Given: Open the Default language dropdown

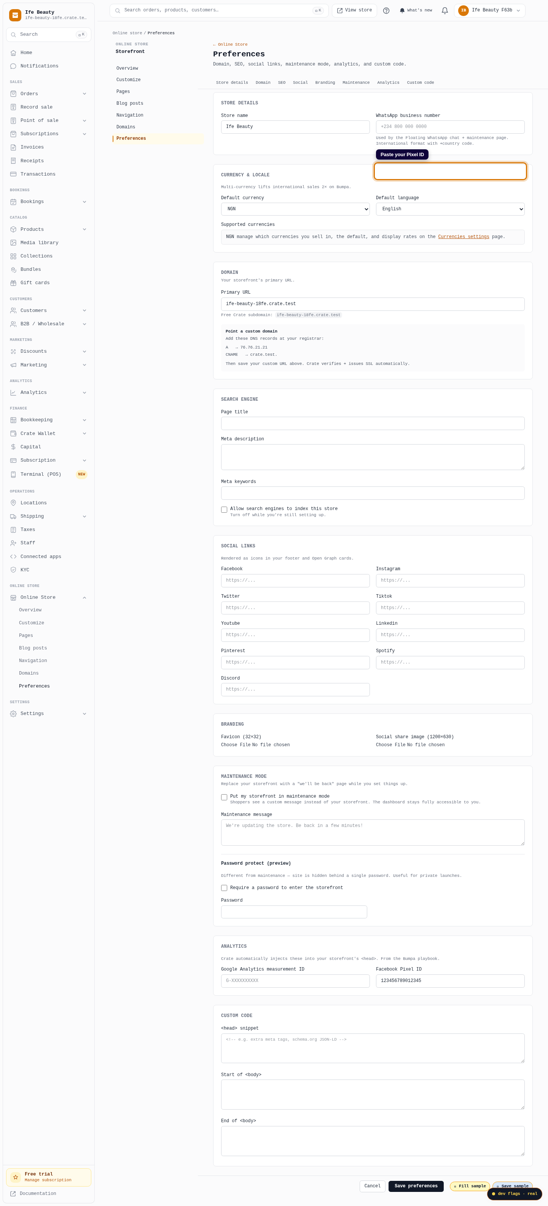Looking at the screenshot, I should (450, 209).
